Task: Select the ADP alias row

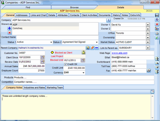Action: click(x=46, y=24)
